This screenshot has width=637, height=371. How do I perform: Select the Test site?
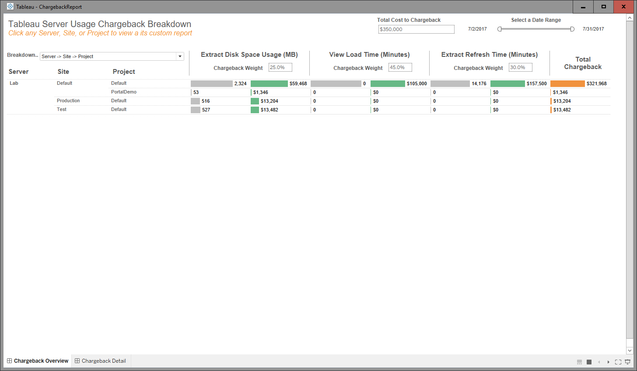pos(62,109)
